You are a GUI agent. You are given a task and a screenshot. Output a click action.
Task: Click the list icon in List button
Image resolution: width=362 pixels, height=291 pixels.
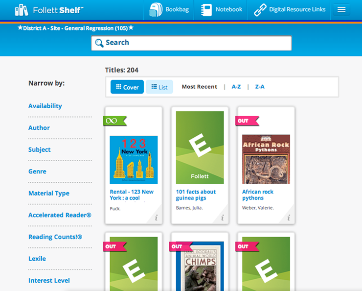click(154, 87)
